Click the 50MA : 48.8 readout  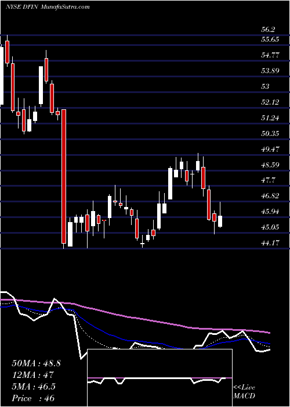point(36,363)
